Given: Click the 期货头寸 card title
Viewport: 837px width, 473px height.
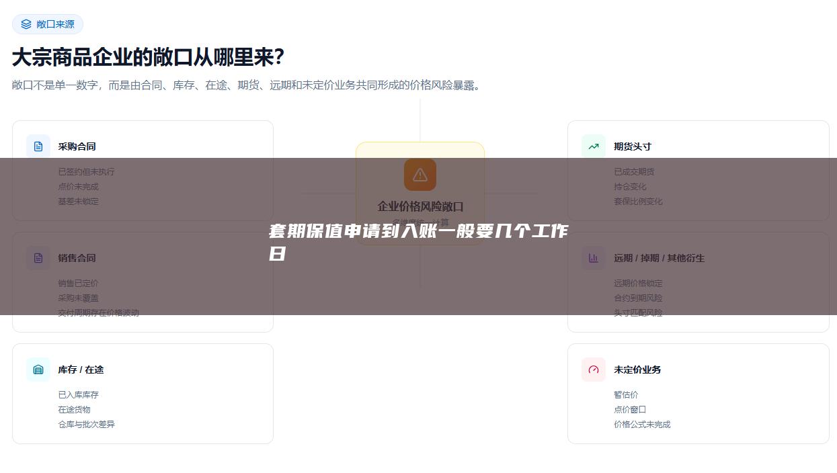Looking at the screenshot, I should (633, 146).
